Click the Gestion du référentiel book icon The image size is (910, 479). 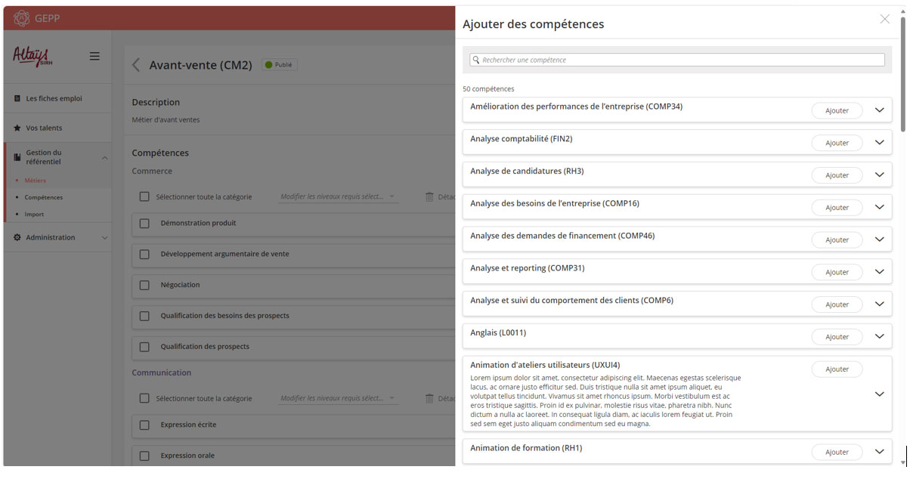tap(17, 157)
